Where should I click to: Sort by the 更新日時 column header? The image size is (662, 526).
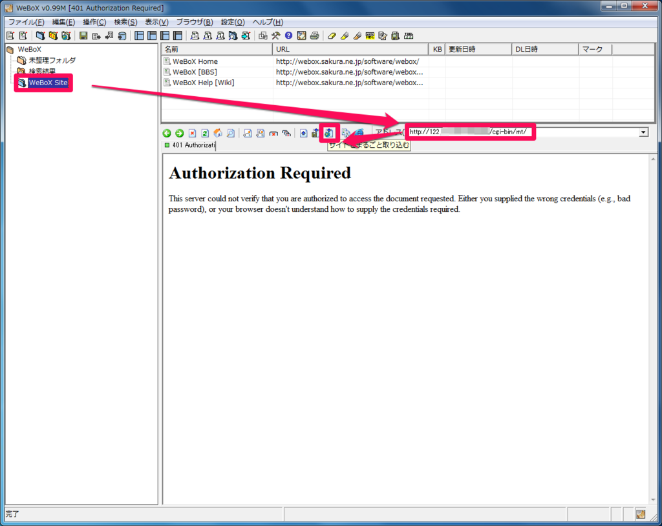[478, 49]
